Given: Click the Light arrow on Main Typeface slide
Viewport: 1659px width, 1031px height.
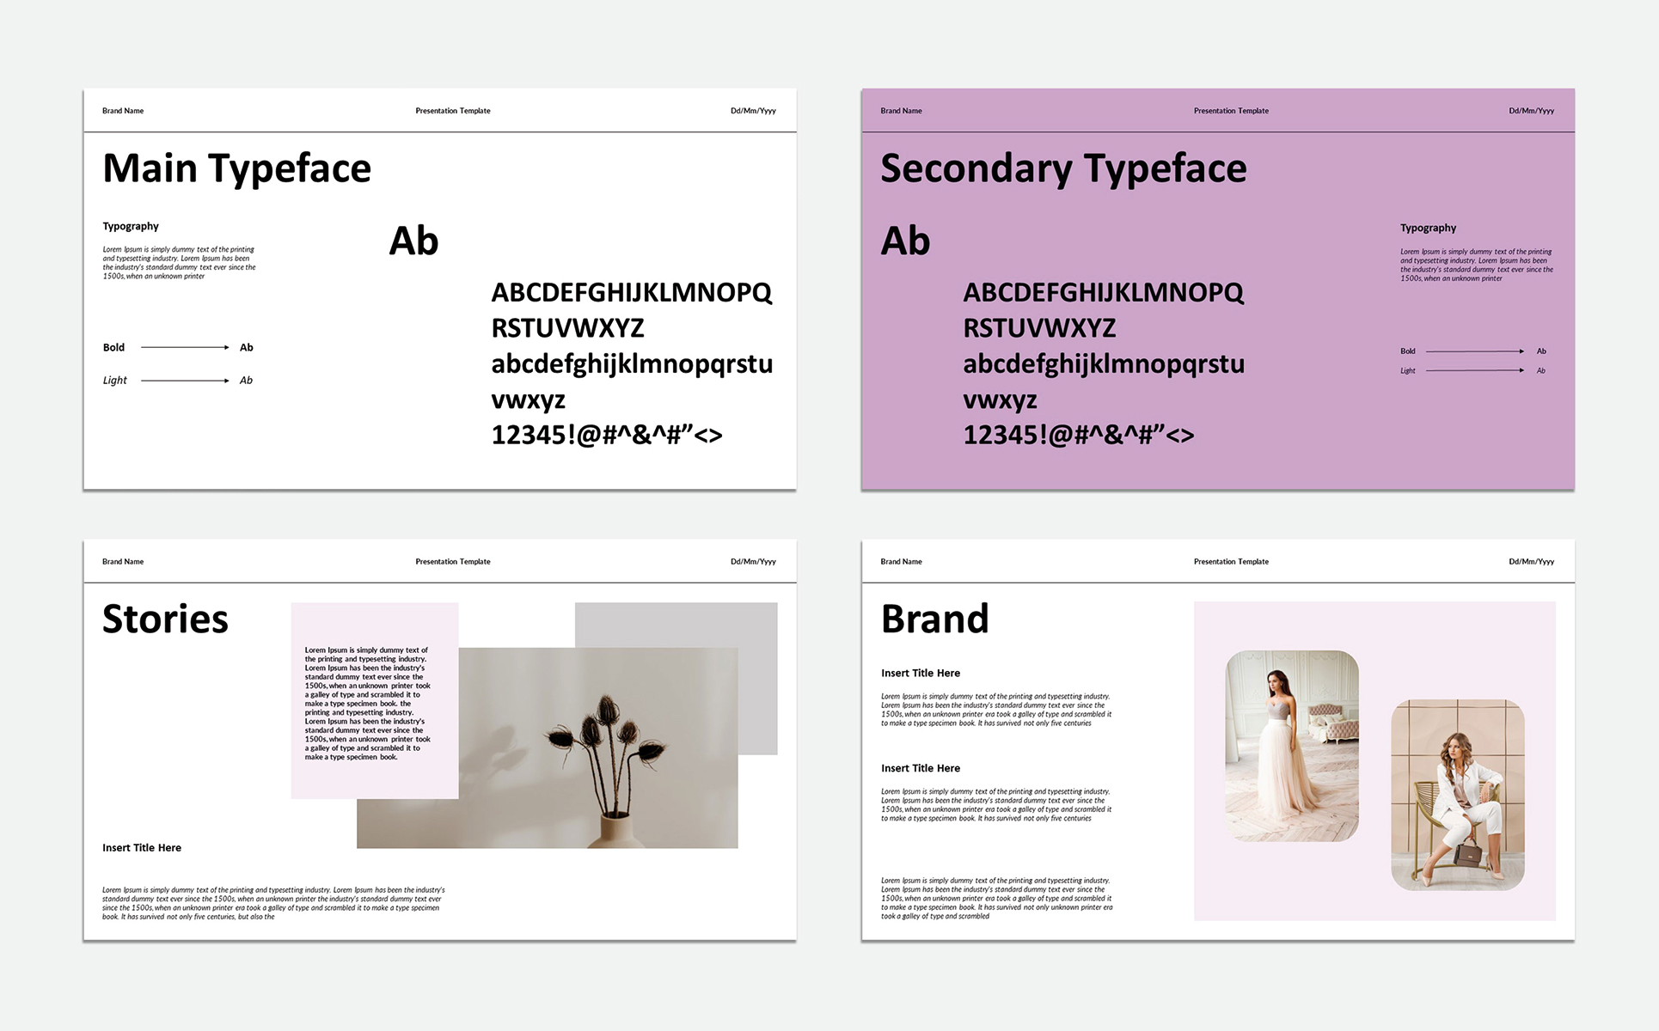Looking at the screenshot, I should coord(184,380).
